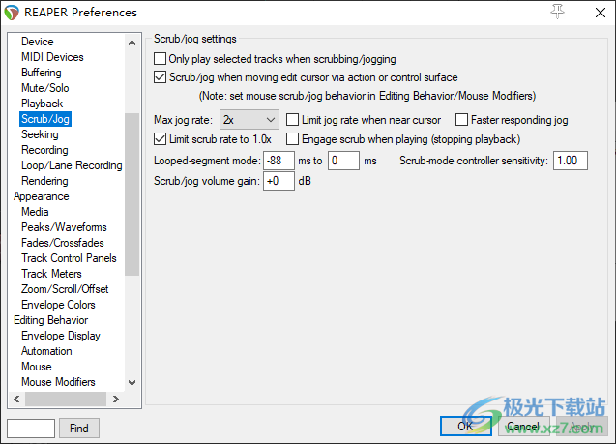Click the category list scroll down arrow
The height and width of the screenshot is (444, 616).
[132, 382]
